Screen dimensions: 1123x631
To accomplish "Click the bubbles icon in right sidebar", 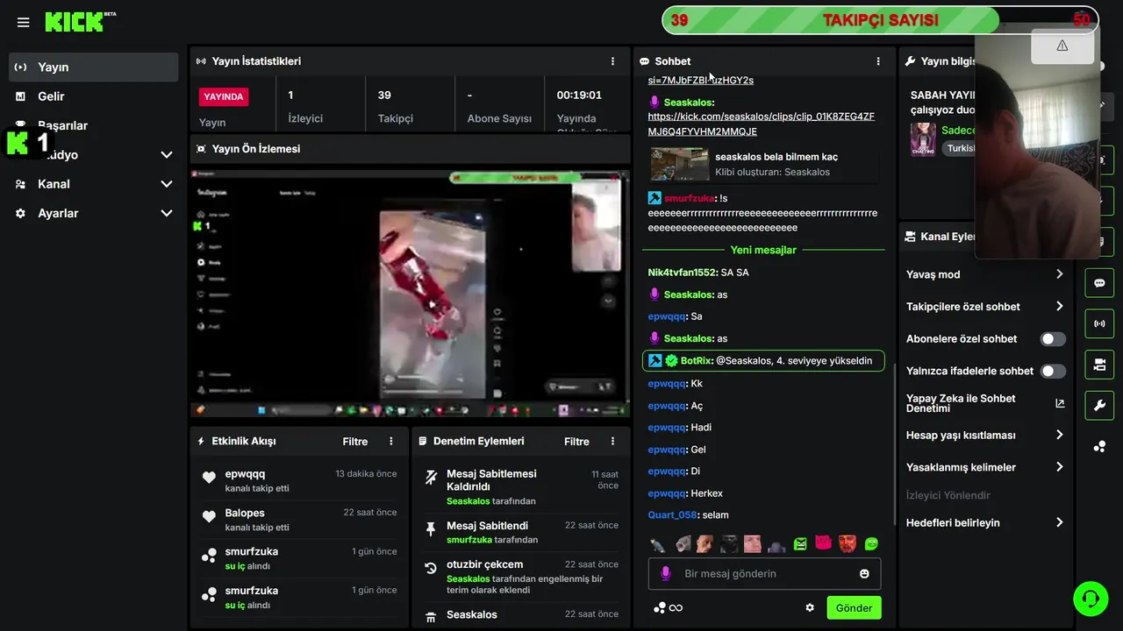I will [1099, 446].
